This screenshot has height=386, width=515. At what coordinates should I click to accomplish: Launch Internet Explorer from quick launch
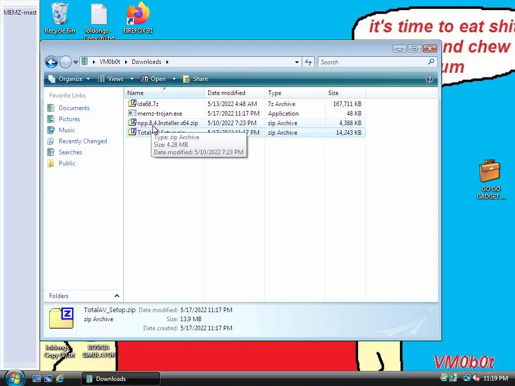(60, 379)
